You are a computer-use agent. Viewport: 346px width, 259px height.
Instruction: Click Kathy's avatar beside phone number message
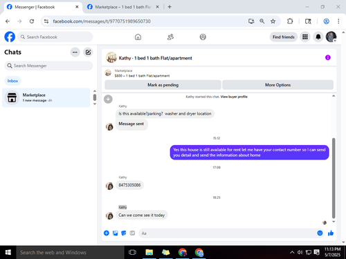point(109,186)
